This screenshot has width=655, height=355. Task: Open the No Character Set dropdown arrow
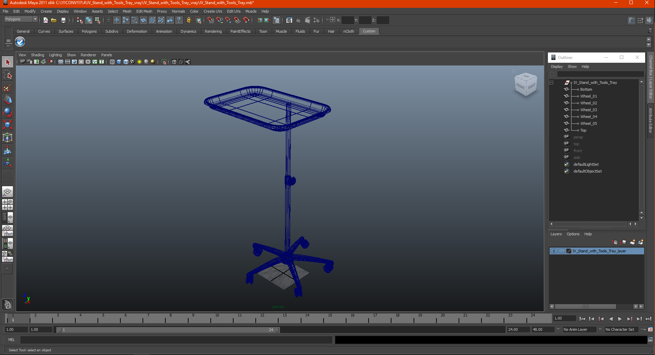coord(600,329)
